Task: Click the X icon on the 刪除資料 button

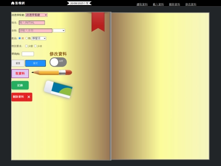Action: pos(29,97)
